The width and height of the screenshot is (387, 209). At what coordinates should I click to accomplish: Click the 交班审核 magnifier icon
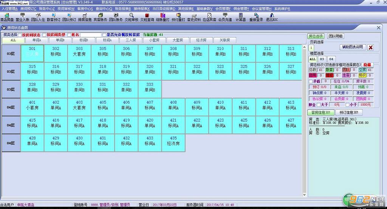(x=132, y=17)
